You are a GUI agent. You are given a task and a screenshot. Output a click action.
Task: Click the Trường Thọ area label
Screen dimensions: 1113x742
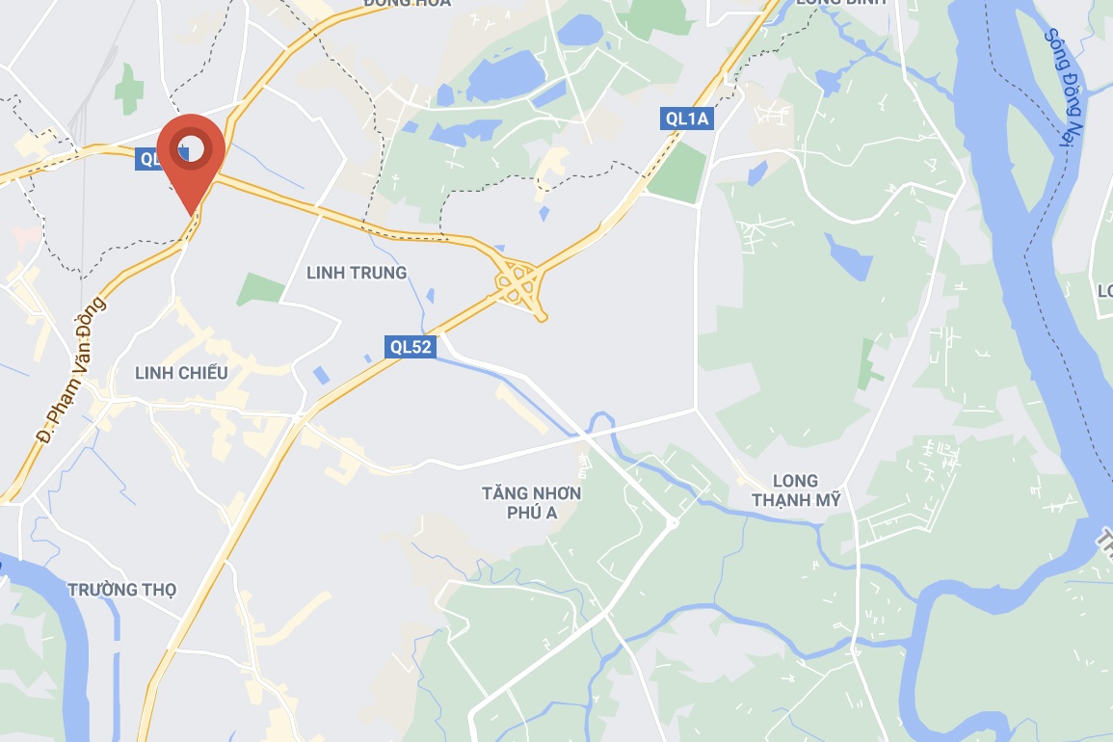122,590
